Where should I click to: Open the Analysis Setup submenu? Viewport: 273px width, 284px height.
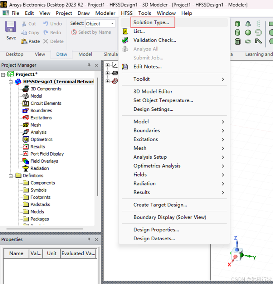point(174,157)
